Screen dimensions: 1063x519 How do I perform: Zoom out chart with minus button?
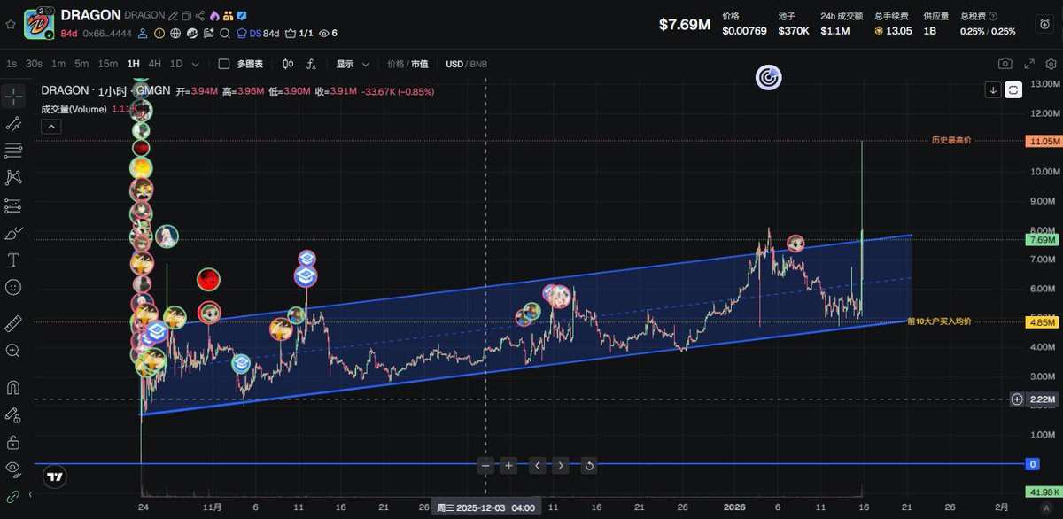485,465
